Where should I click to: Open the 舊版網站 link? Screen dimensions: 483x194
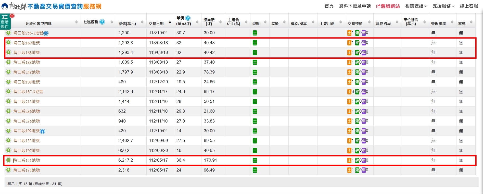pos(388,6)
